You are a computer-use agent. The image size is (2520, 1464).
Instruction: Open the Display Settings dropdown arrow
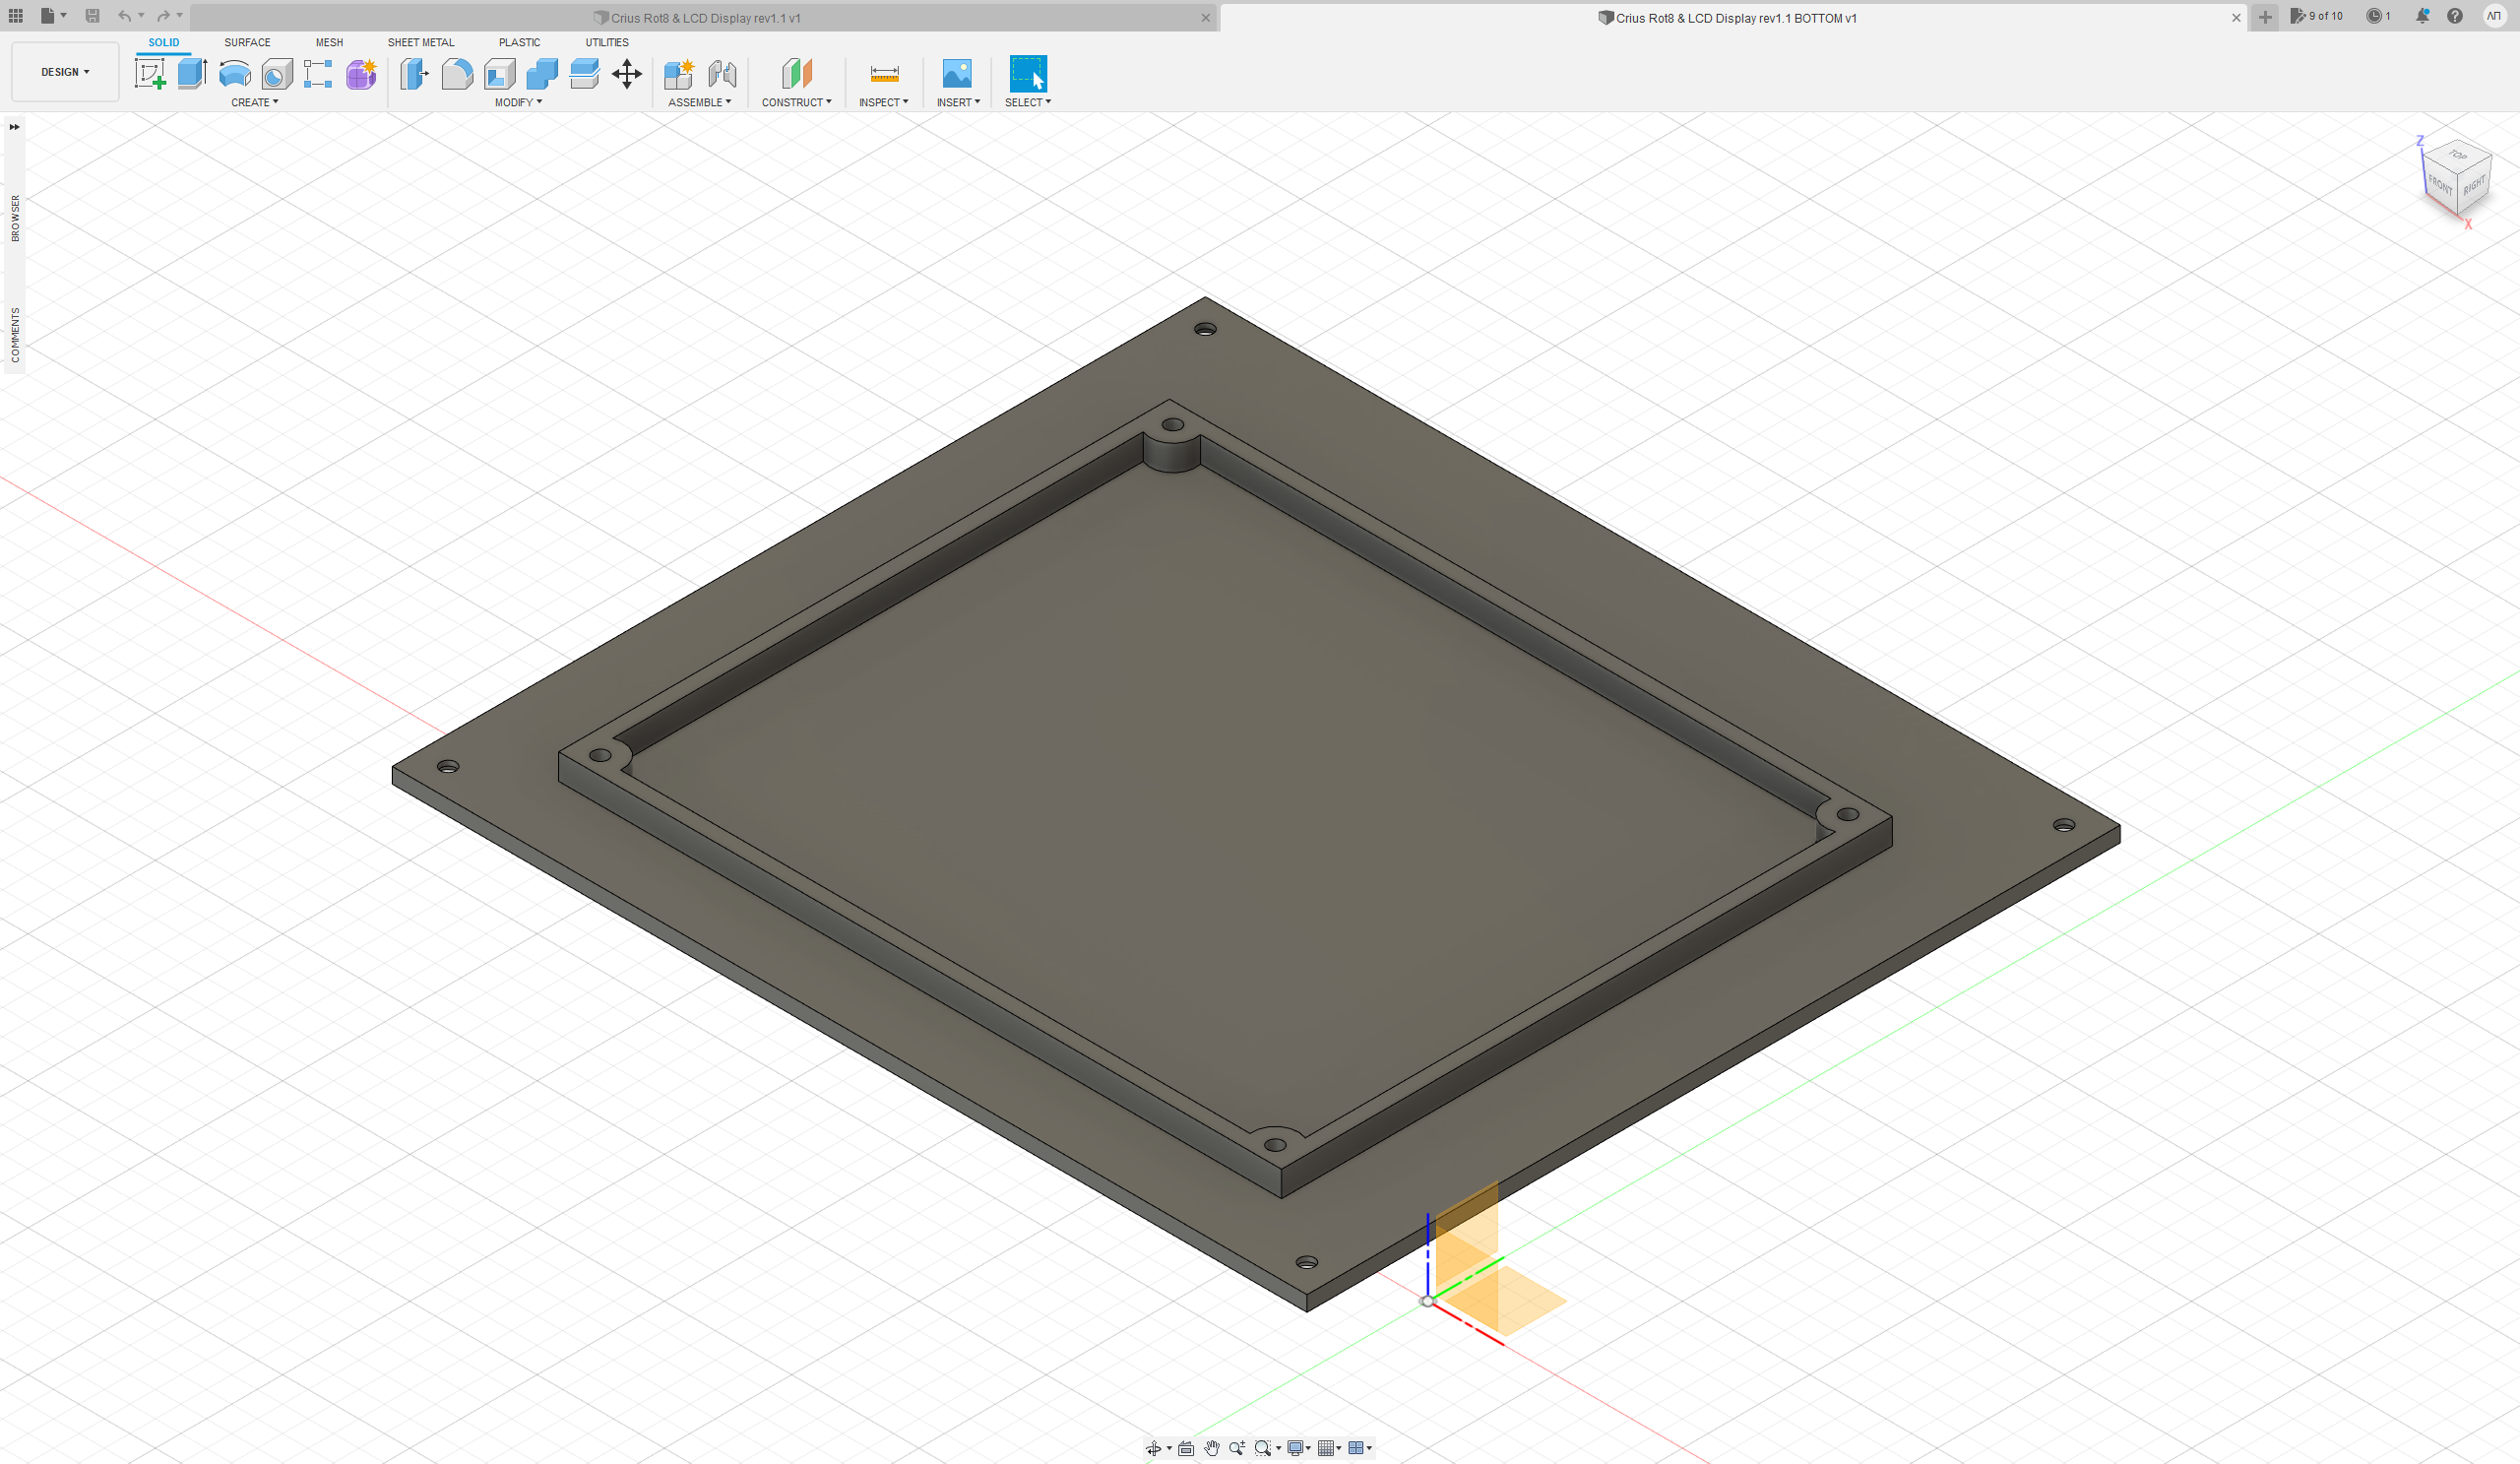(x=1307, y=1447)
